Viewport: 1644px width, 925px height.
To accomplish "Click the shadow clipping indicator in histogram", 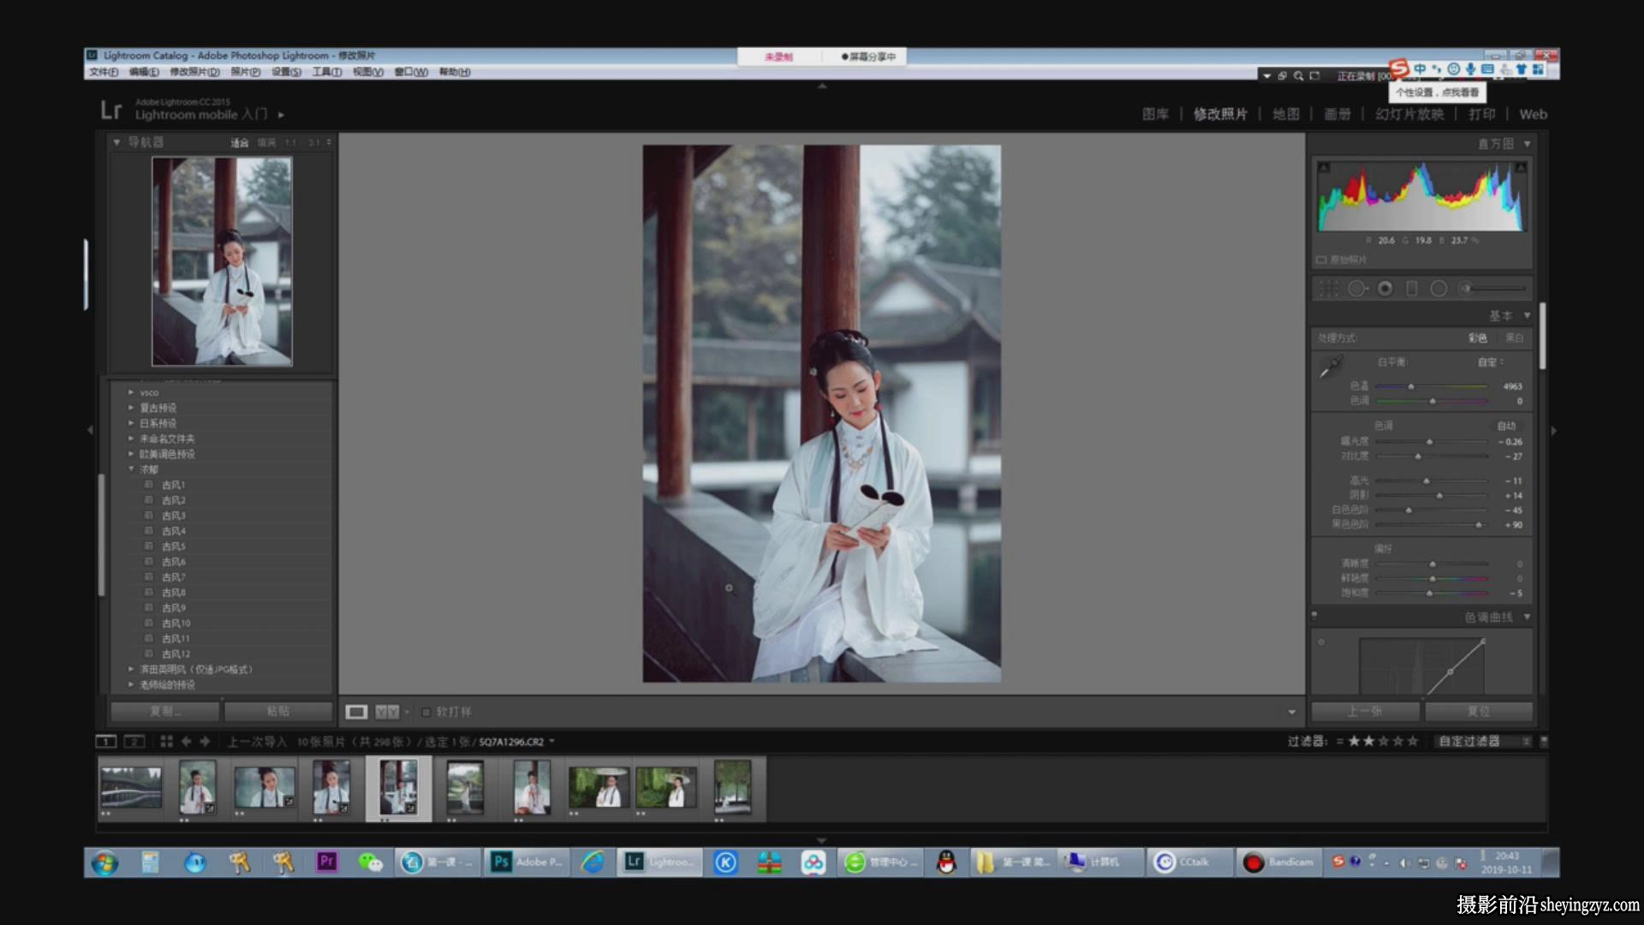I will point(1323,167).
